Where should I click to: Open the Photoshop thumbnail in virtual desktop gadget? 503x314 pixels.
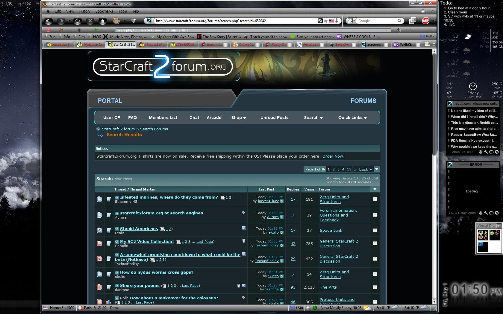coord(483,247)
